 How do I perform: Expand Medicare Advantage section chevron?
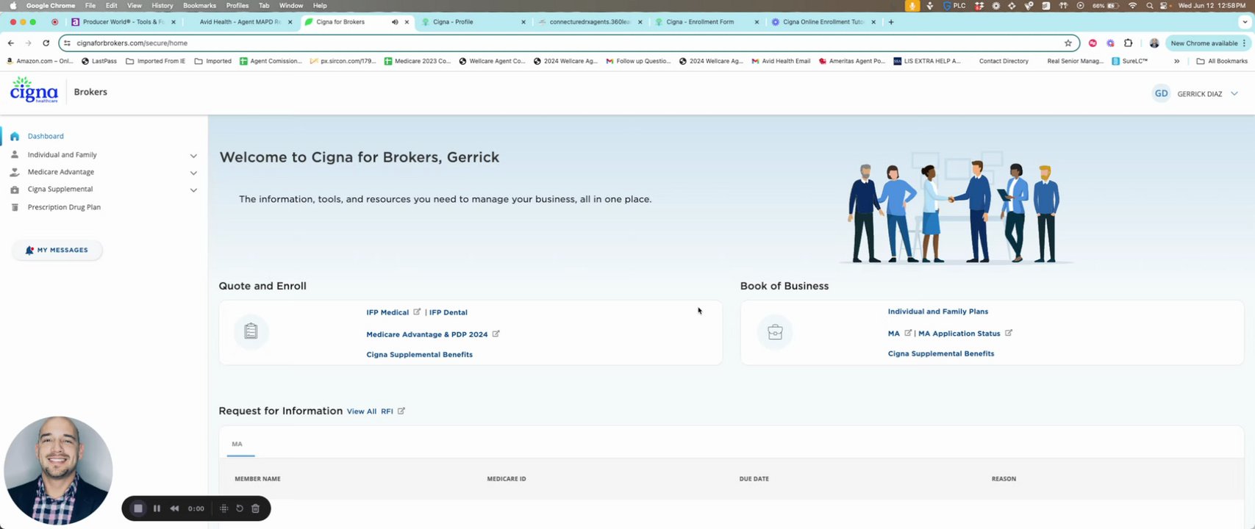(x=193, y=173)
